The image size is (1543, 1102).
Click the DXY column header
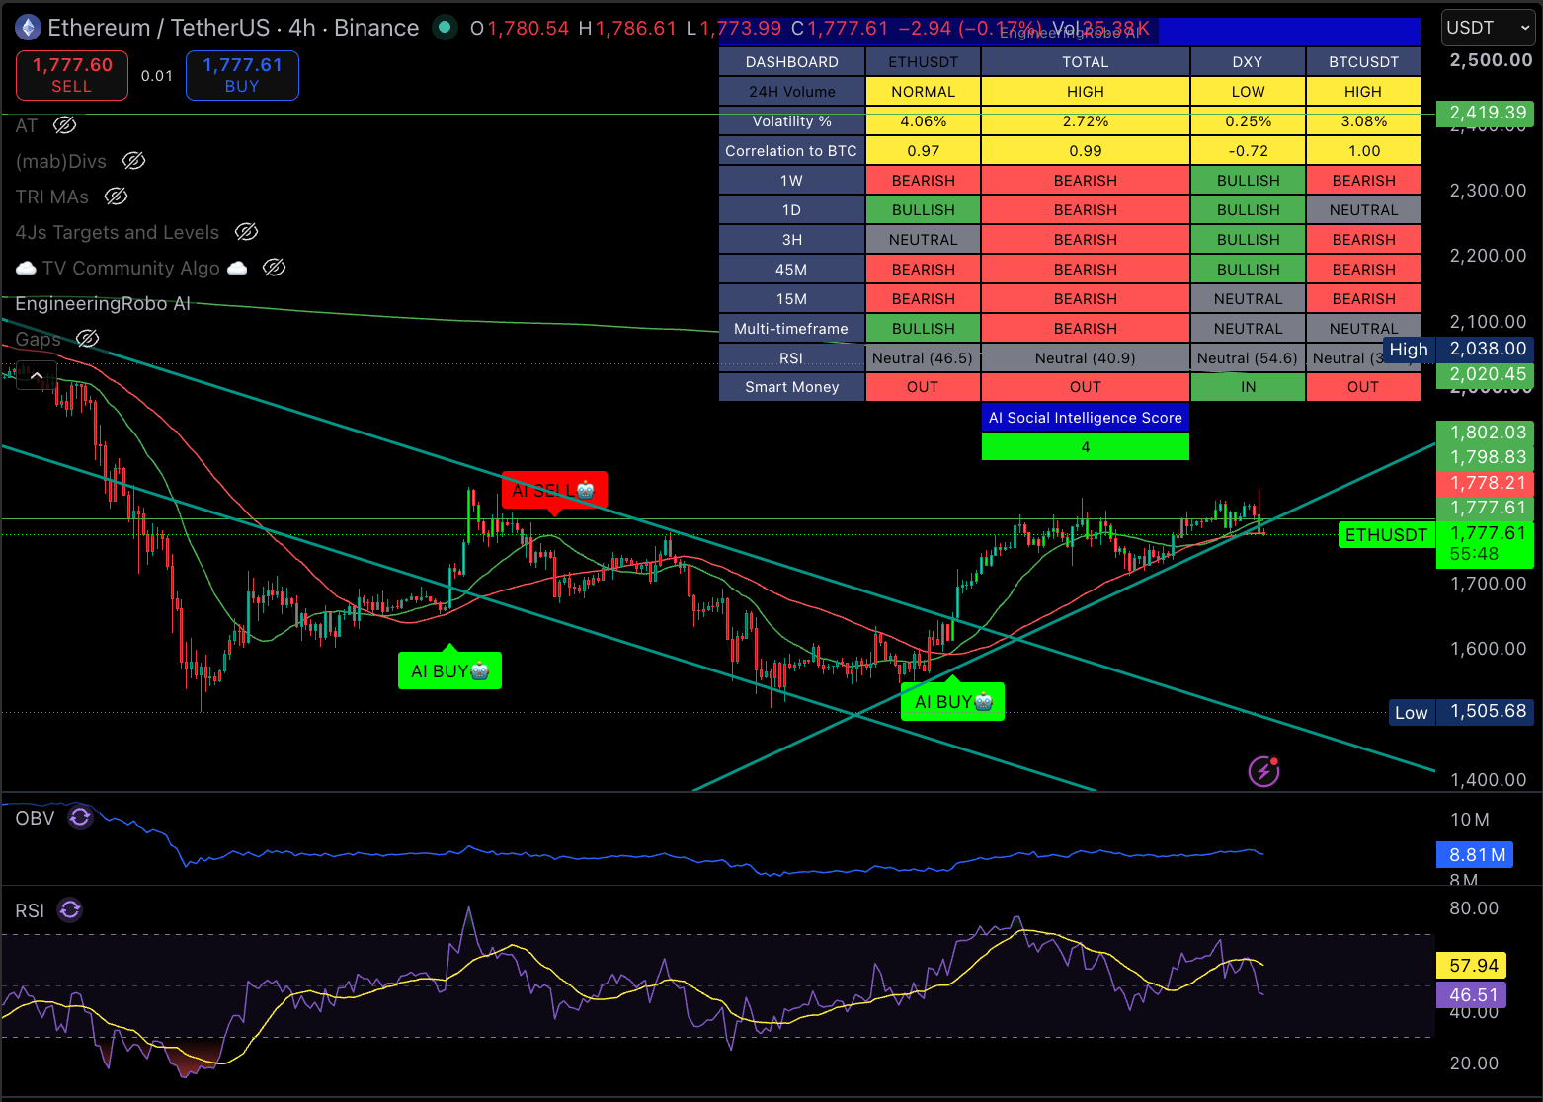1248,62
